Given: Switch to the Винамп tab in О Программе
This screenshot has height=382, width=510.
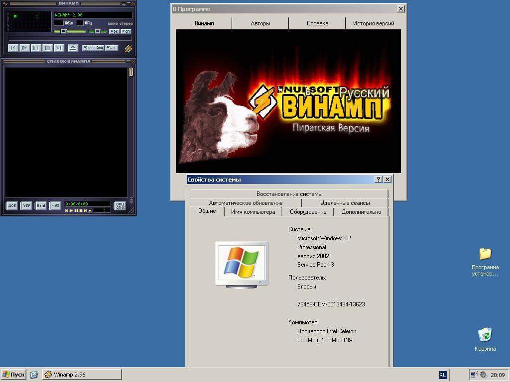Looking at the screenshot, I should click(204, 23).
